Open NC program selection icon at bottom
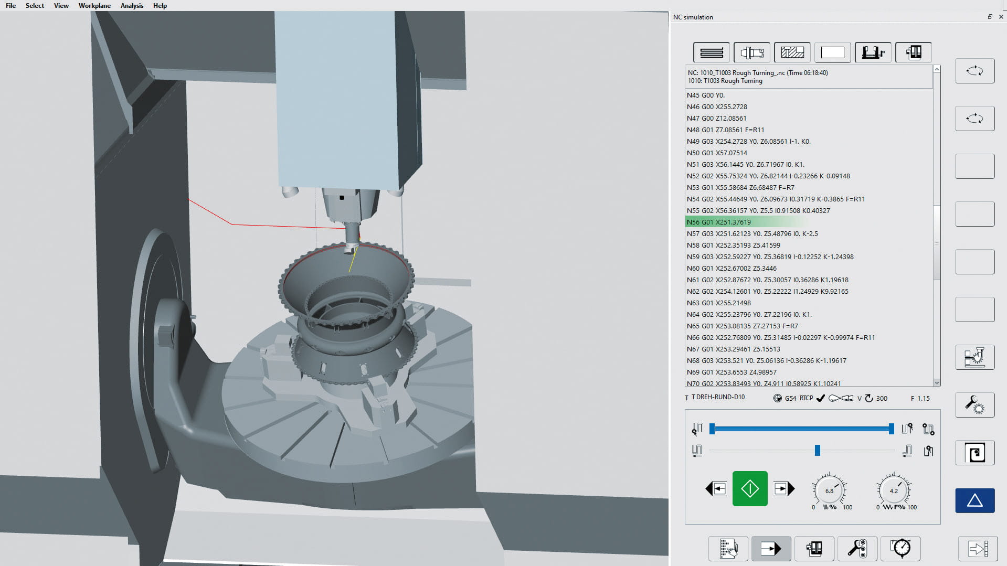 click(728, 549)
